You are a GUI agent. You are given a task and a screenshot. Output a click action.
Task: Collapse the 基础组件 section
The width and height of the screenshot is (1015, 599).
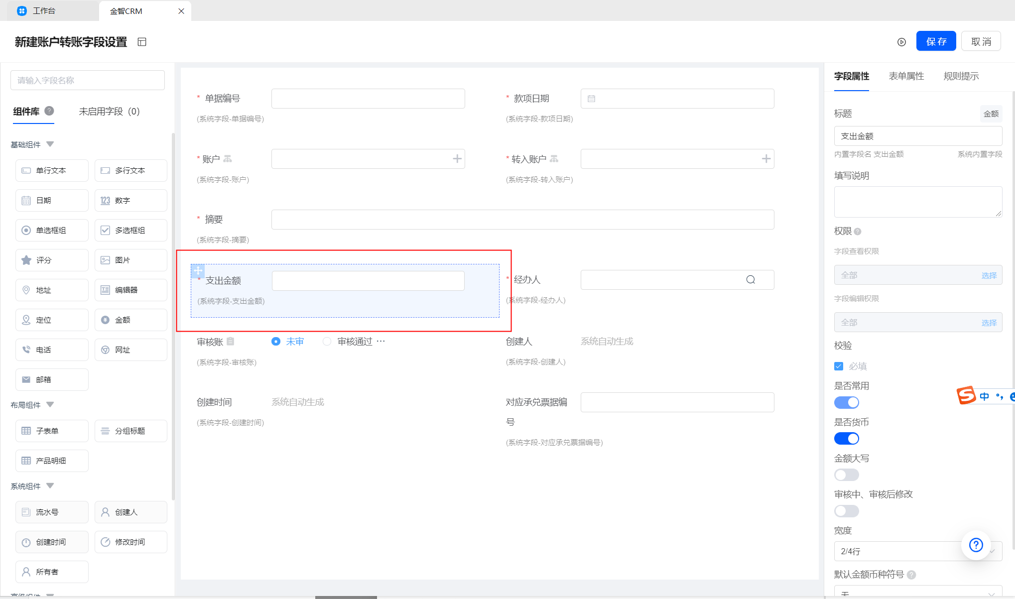pyautogui.click(x=50, y=144)
